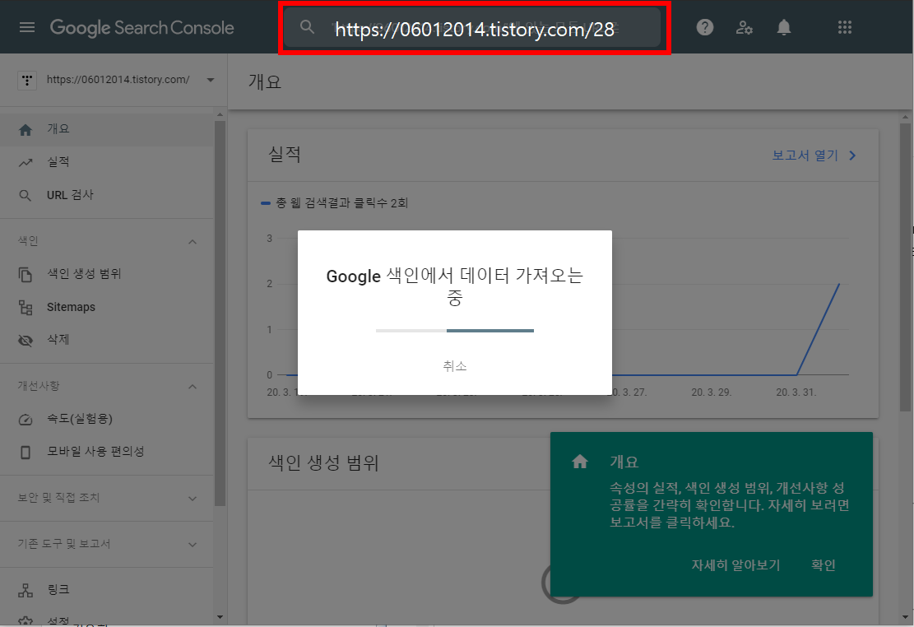
Task: Click the sidebar scroll up arrow
Action: tap(220, 115)
